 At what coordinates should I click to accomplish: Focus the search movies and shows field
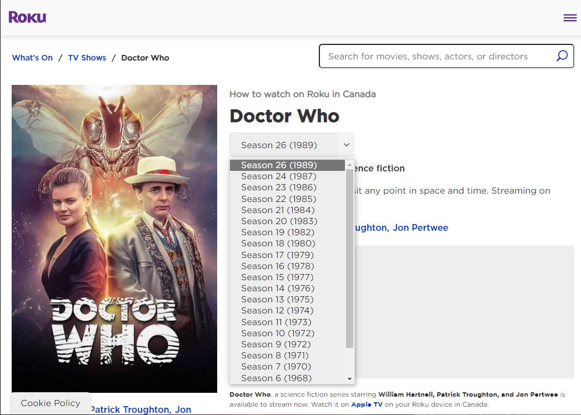(x=433, y=56)
